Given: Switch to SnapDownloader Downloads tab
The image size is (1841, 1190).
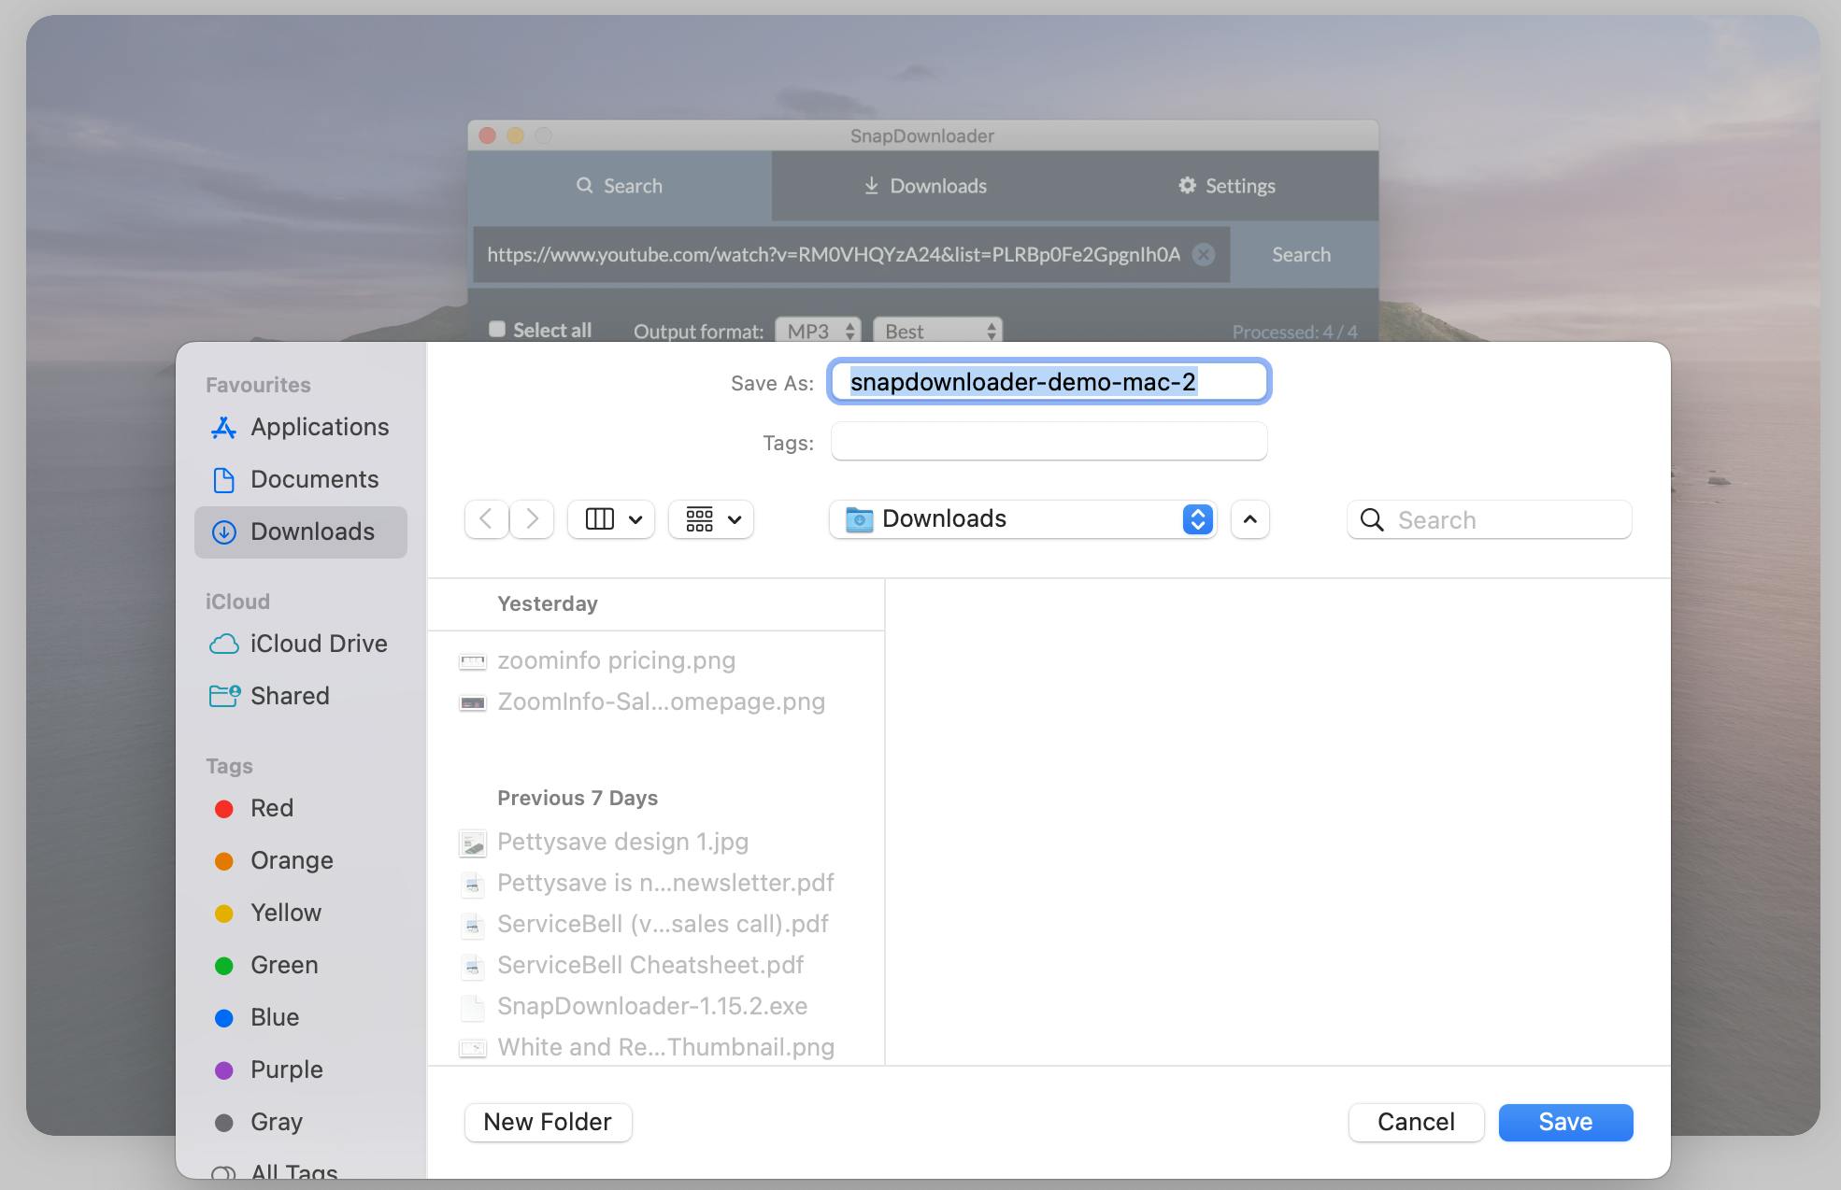Looking at the screenshot, I should 923,186.
